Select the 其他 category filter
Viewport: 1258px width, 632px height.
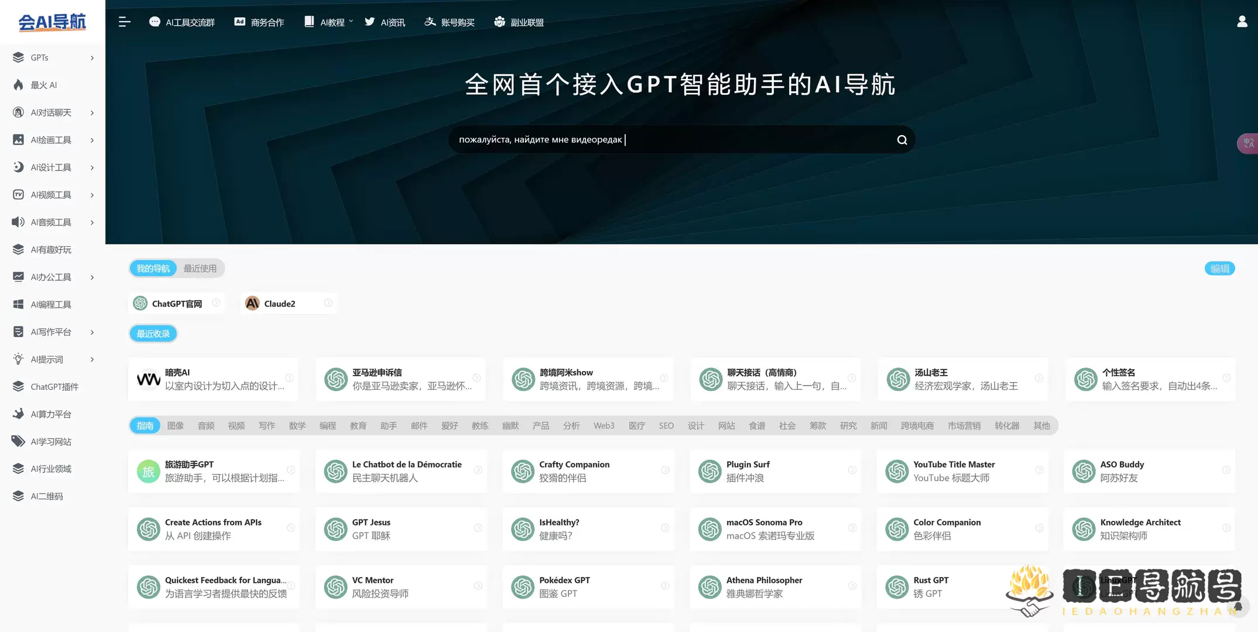[x=1041, y=425]
